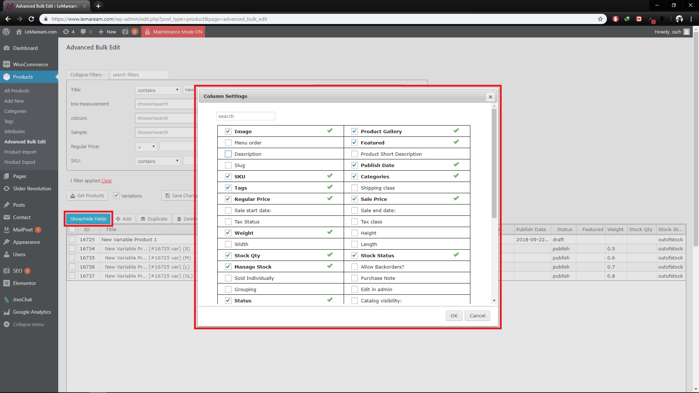Check the Slug column checkbox
699x393 pixels.
228,165
